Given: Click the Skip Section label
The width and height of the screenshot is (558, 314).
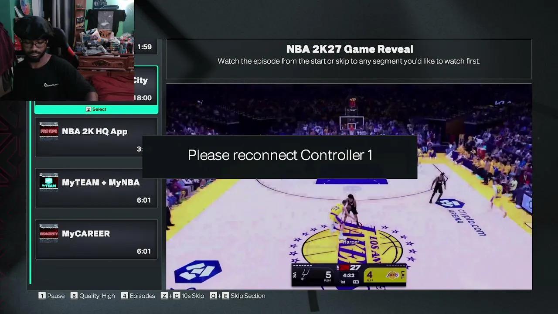Looking at the screenshot, I should tap(248, 296).
